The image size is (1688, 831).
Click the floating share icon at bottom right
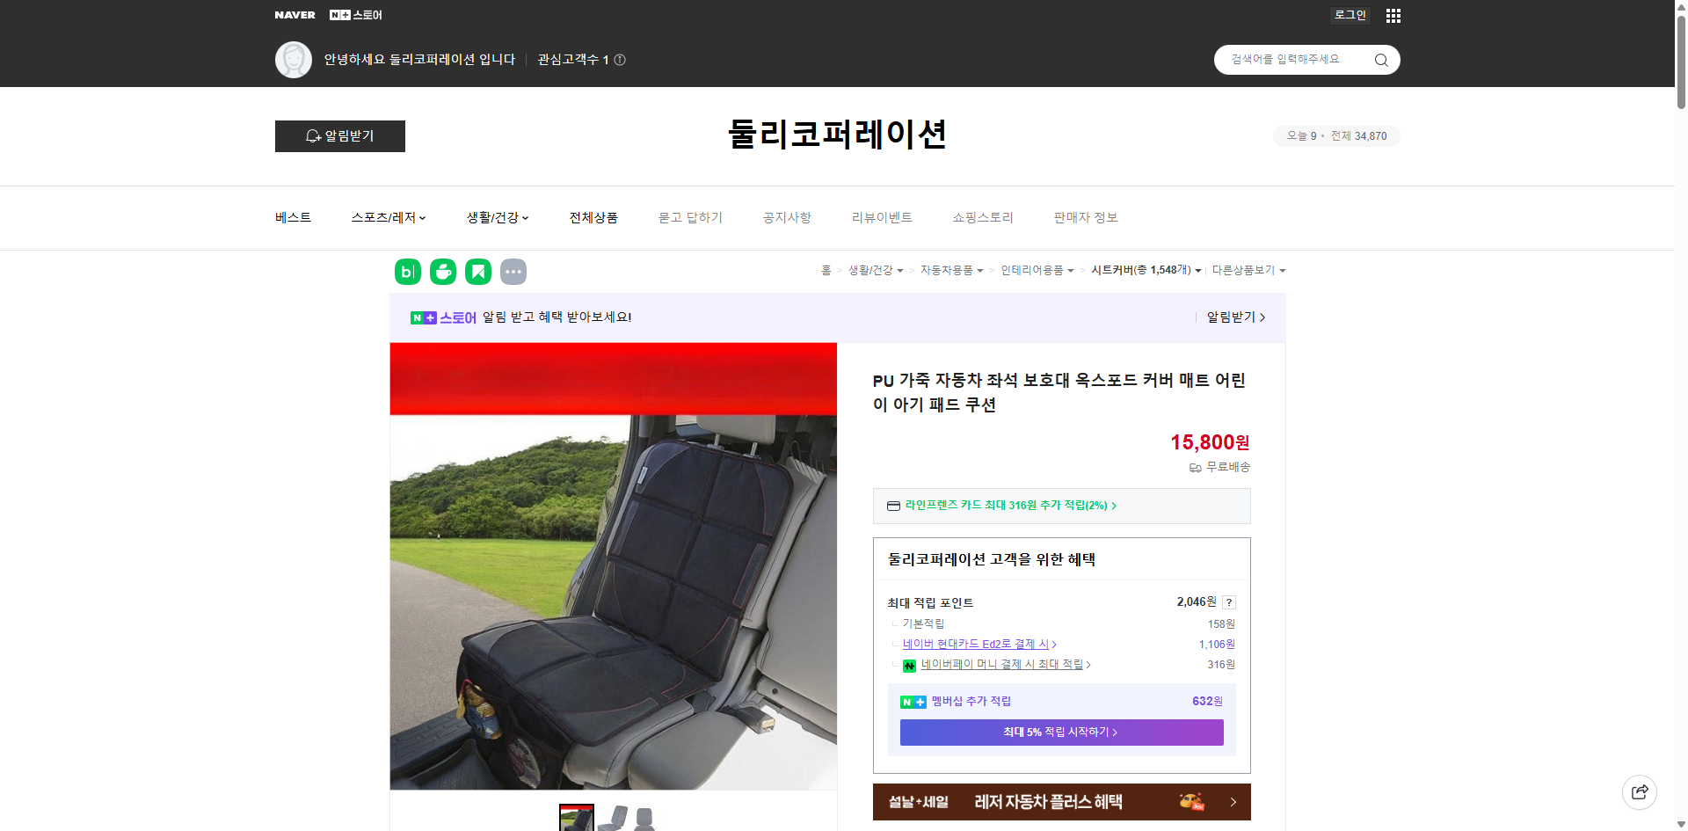(1640, 791)
